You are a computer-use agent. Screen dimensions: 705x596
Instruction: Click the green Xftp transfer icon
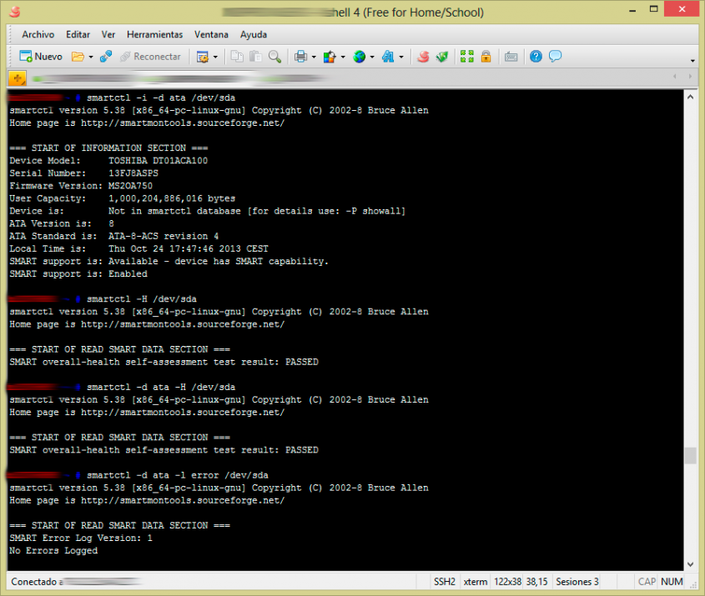[x=442, y=57]
